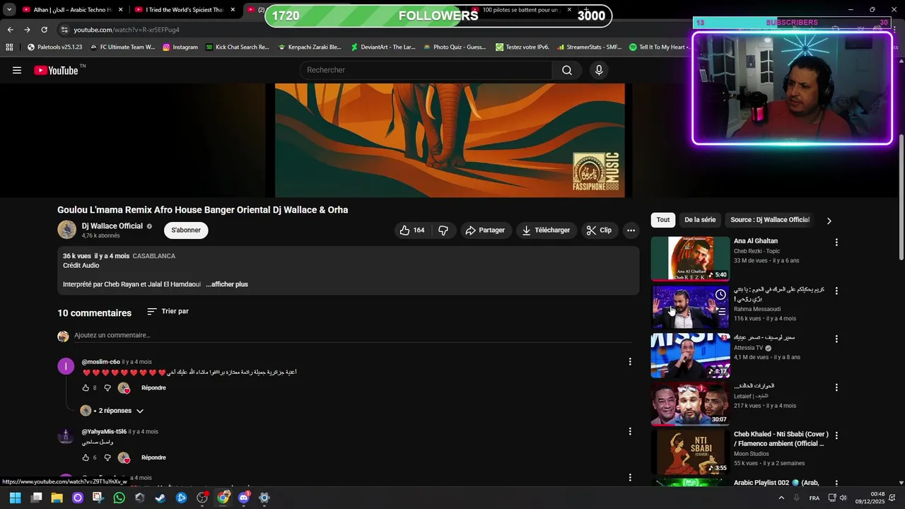Select the De la série chip
The height and width of the screenshot is (509, 905).
(x=700, y=220)
